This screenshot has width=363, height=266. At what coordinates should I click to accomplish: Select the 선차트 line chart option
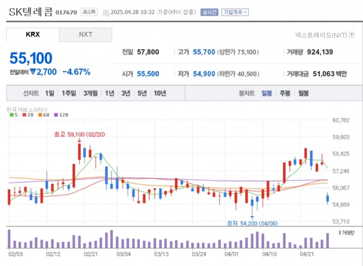pos(31,93)
